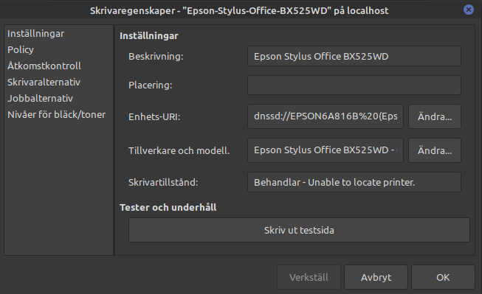This screenshot has height=294, width=482.
Task: Click Ändra next to Tillverkare och modell
Action: click(x=435, y=150)
